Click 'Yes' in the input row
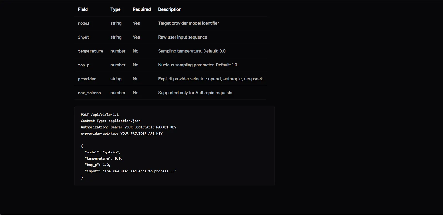 point(136,37)
